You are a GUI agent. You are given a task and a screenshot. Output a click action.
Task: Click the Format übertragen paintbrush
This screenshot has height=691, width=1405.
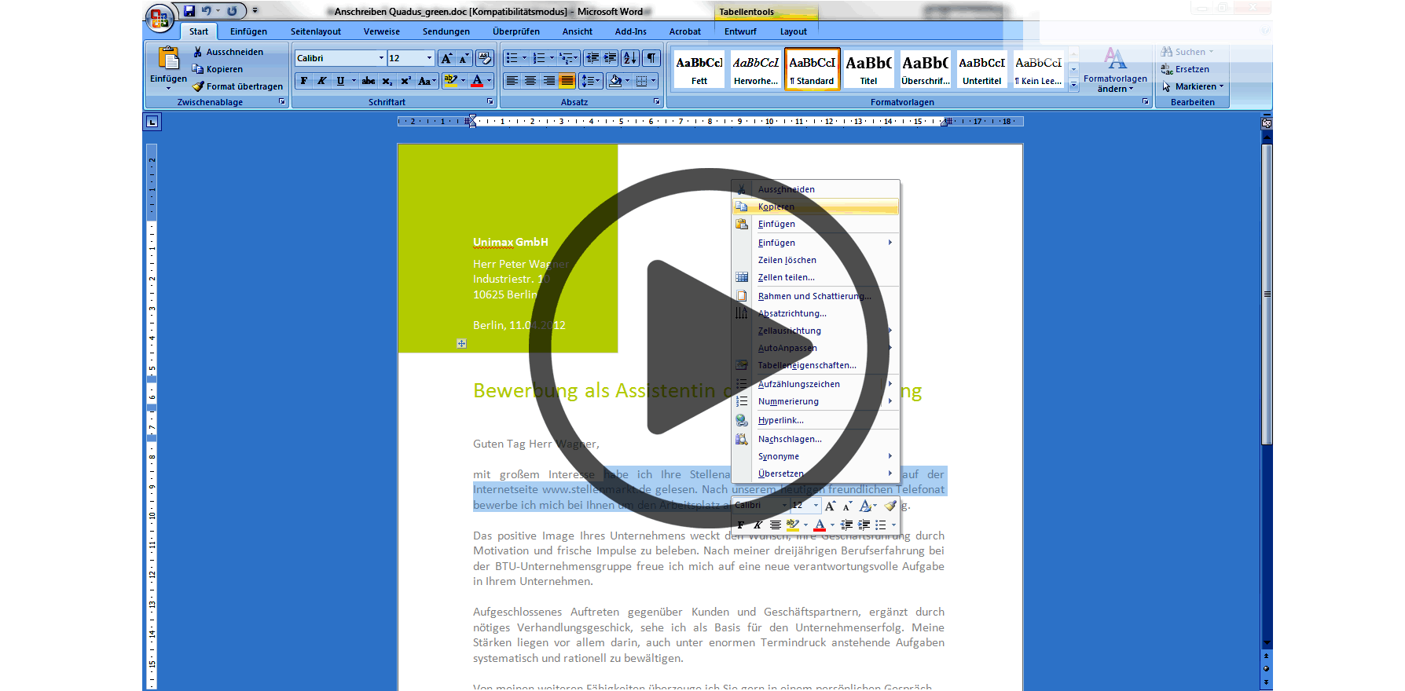click(x=237, y=86)
